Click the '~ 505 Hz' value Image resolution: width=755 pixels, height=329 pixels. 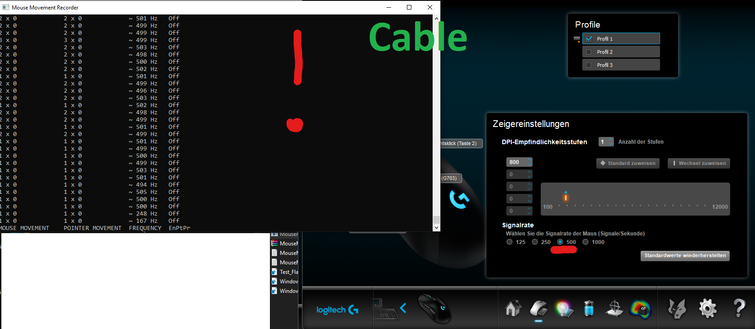143,192
